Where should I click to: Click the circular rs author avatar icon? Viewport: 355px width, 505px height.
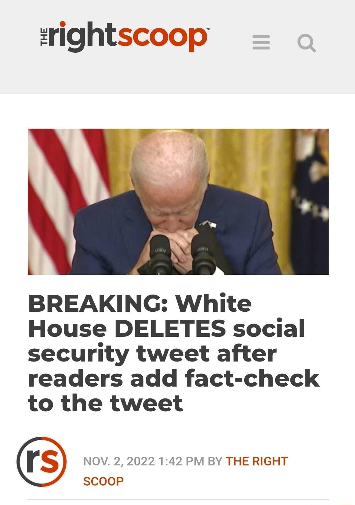point(43,463)
